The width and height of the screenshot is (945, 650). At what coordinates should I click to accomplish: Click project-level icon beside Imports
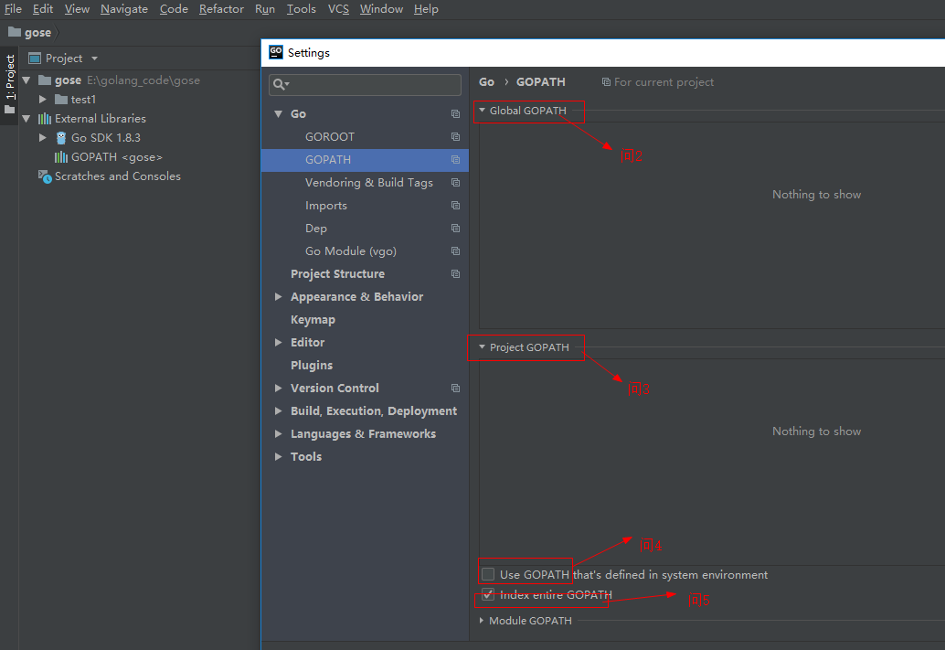(456, 206)
